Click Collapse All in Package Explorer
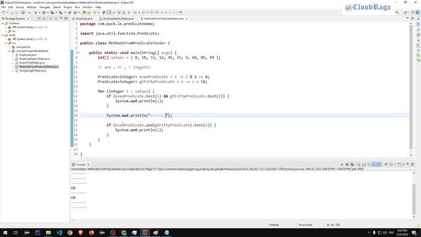The image size is (421, 237). (39, 18)
